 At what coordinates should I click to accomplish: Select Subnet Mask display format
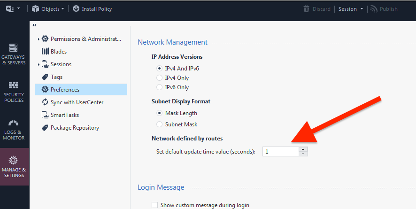(x=160, y=124)
